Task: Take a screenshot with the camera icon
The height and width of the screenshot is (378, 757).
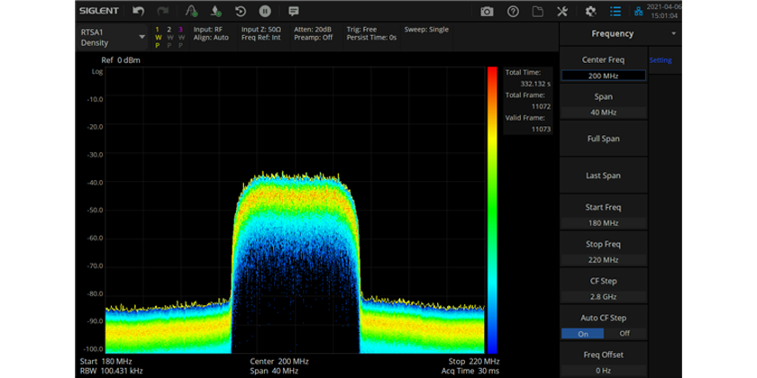Action: [487, 11]
